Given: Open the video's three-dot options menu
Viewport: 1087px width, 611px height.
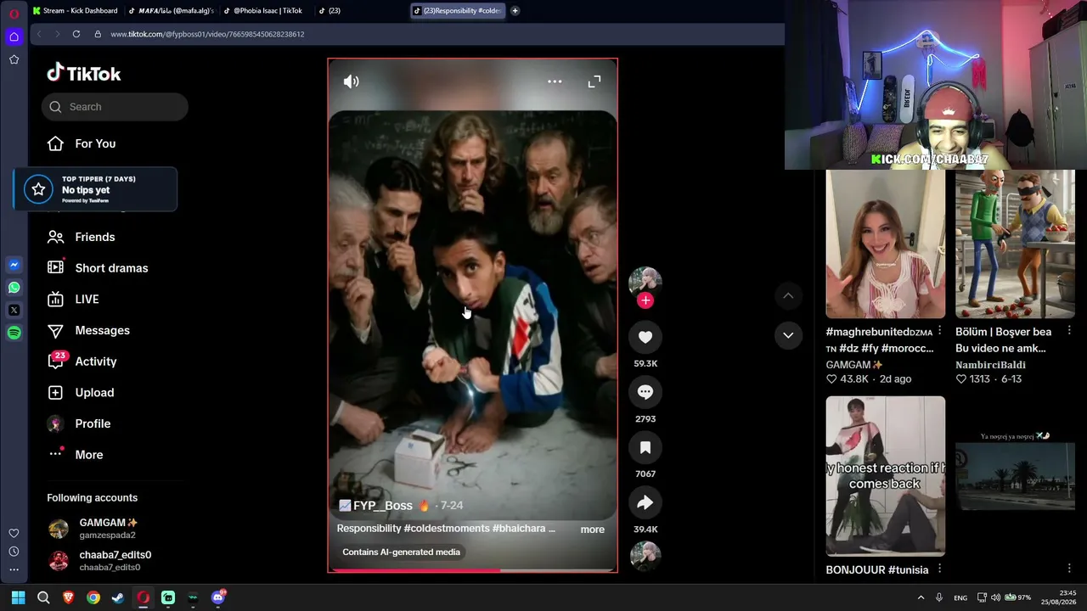Looking at the screenshot, I should 555,81.
